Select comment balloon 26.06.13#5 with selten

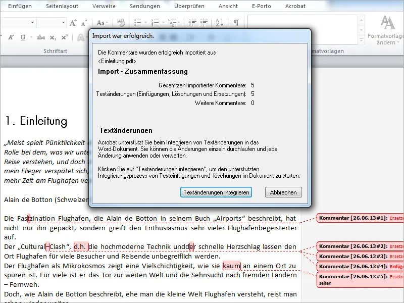pos(360,279)
